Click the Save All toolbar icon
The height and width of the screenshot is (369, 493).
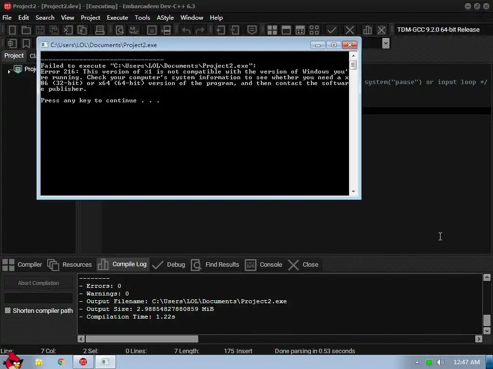point(54,30)
